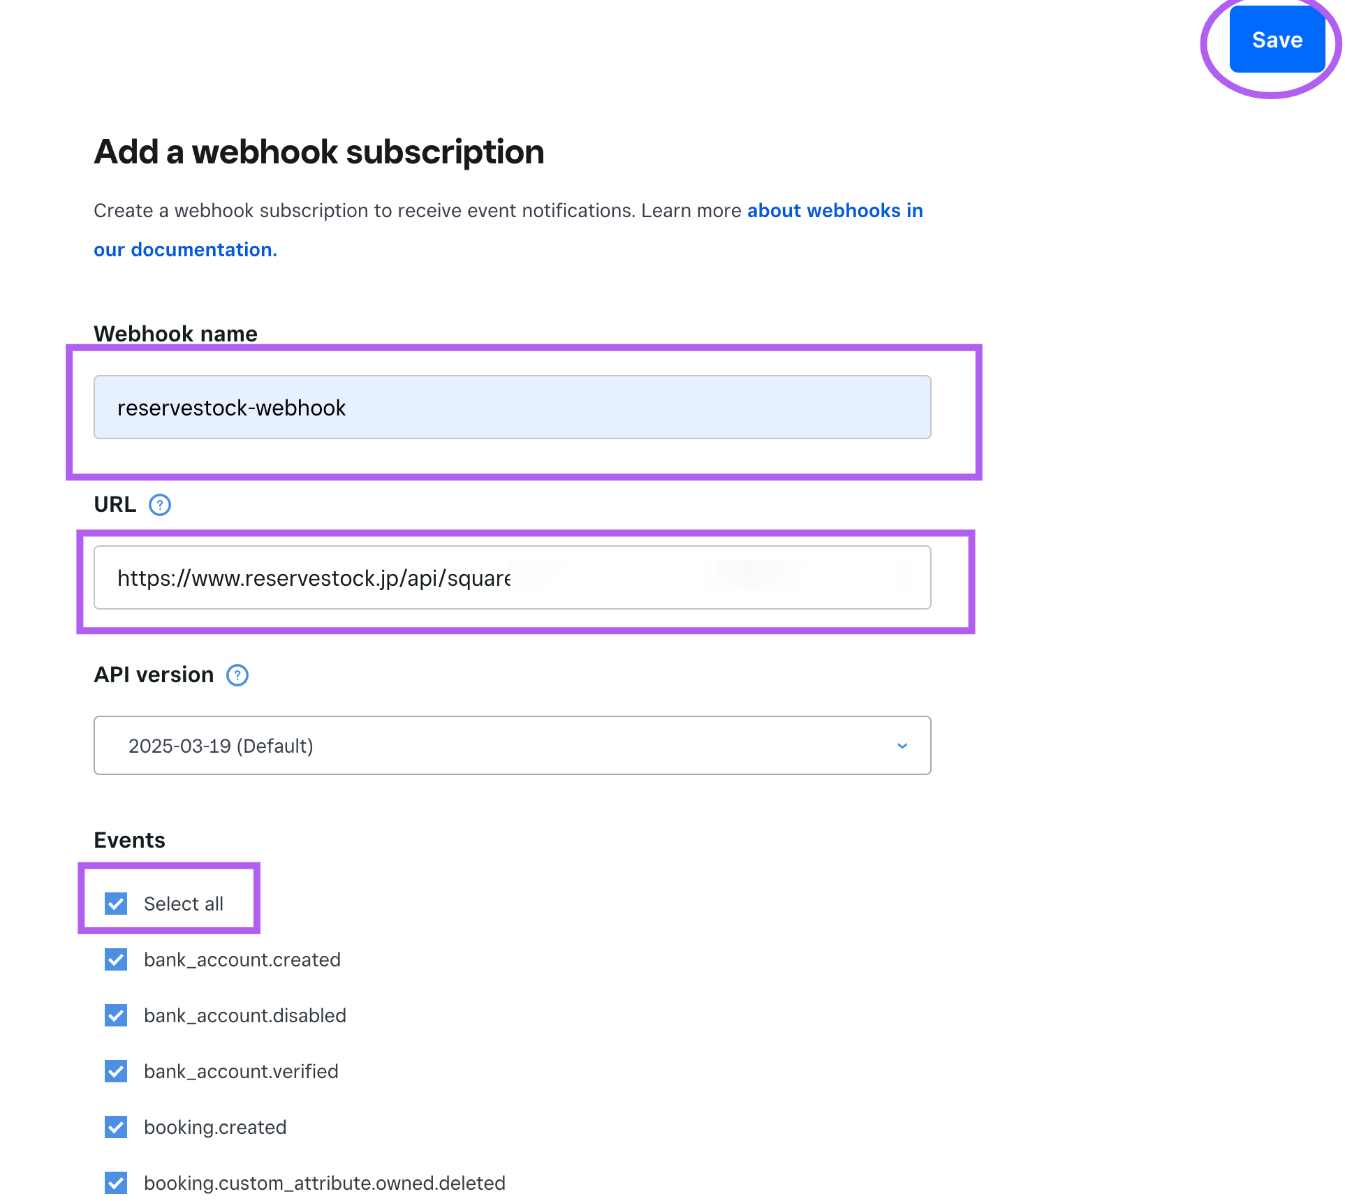Click the booking.created label text
Image resolution: width=1345 pixels, height=1201 pixels.
[215, 1127]
